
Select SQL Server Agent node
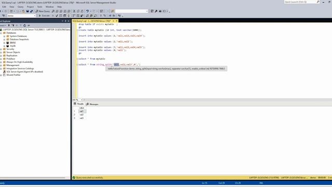(24, 72)
